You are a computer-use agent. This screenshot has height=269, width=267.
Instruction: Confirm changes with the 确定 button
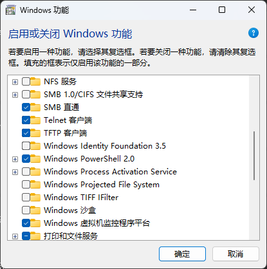pyautogui.click(x=182, y=254)
